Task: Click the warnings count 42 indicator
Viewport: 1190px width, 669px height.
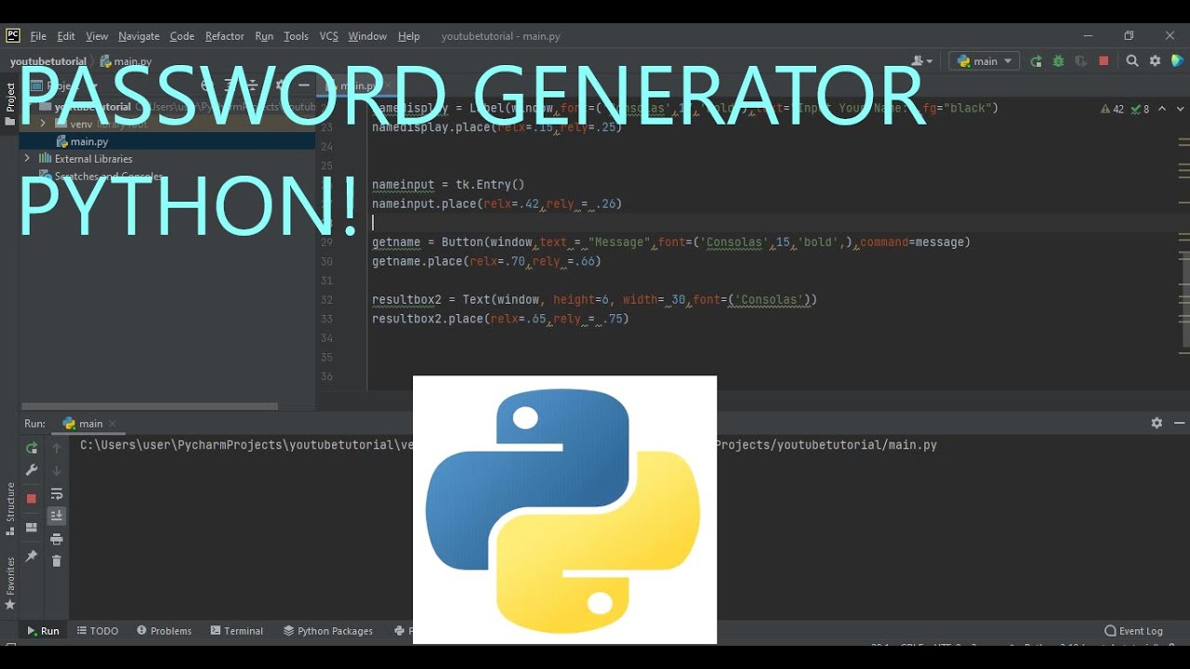Action: pos(1112,109)
